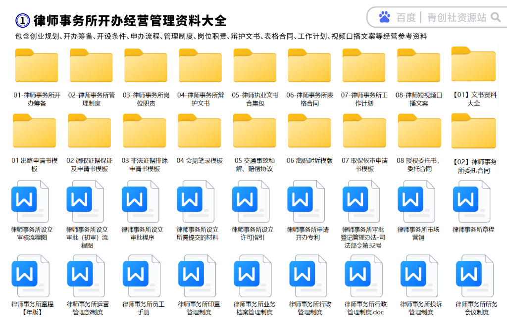Open the 01-律师事务所开办筹备 folder

(37, 69)
